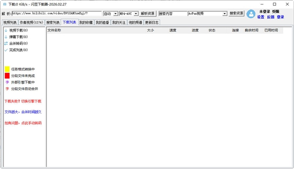Screen dimensions: 294x169
Task: Close the 闪豆下载器 window
Action: click(287, 4)
